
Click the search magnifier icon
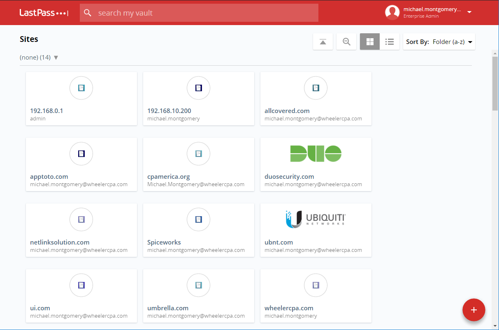[x=88, y=13]
